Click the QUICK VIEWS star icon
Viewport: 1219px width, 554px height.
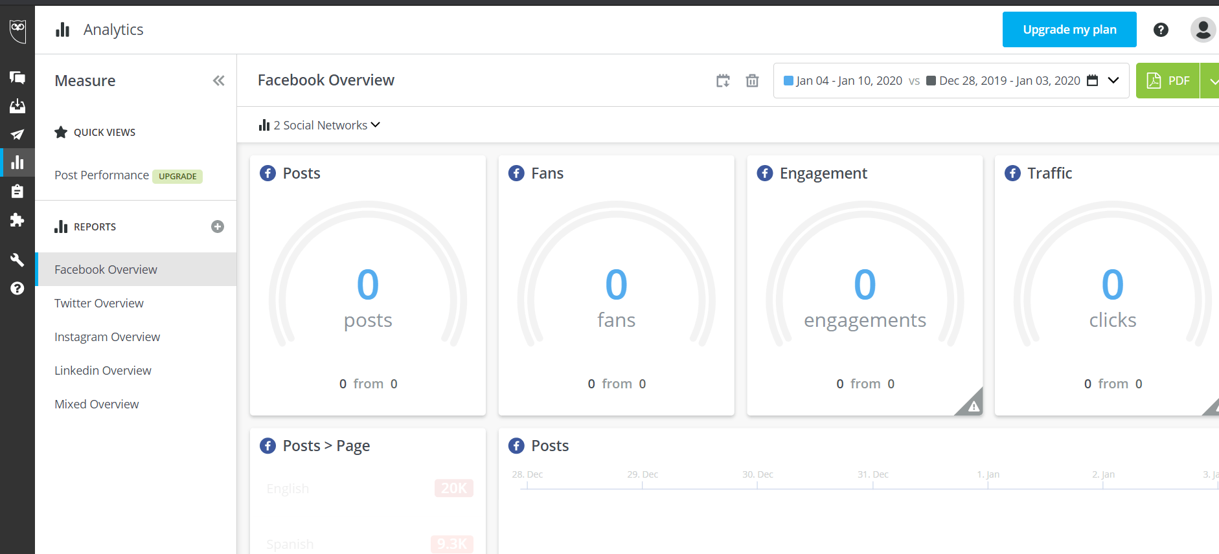[61, 132]
